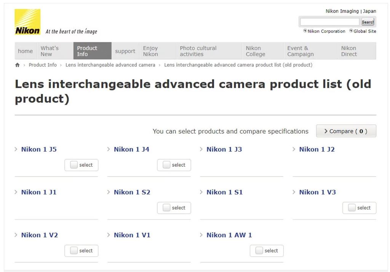Click the chevron beside Nikon 1 S2

[109, 192]
